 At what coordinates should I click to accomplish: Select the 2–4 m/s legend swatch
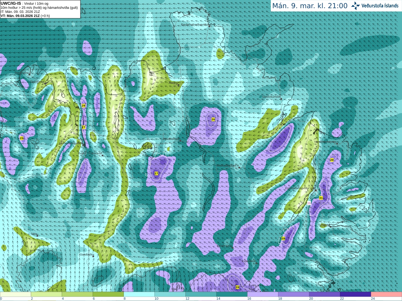(46, 294)
